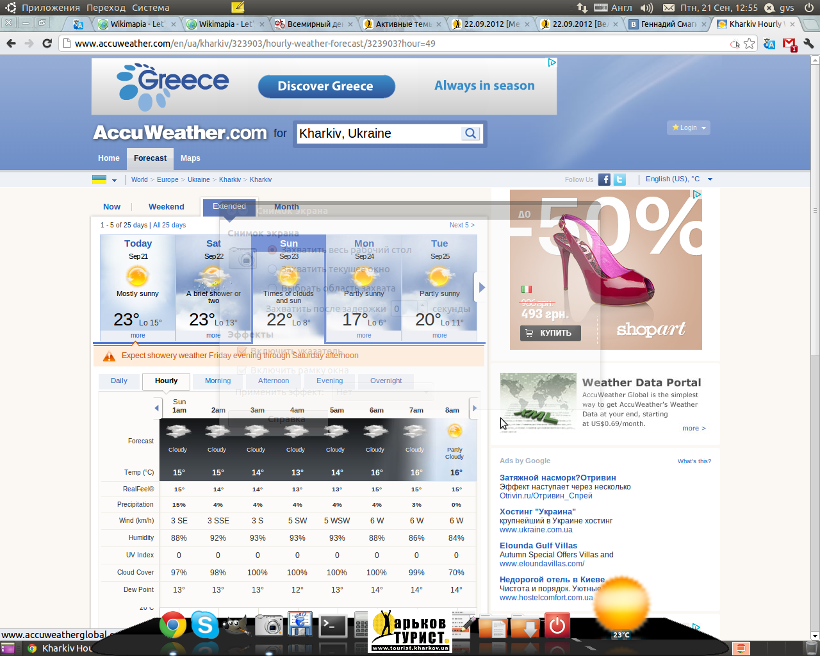The height and width of the screenshot is (656, 820).
Task: Open the terminal from the dock
Action: tap(332, 625)
